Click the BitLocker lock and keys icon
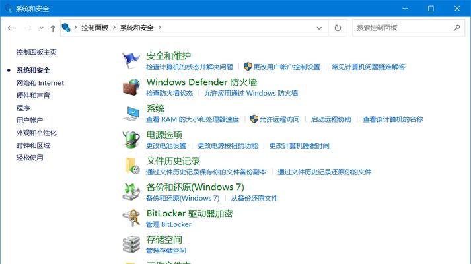The width and height of the screenshot is (471, 264). 131,218
